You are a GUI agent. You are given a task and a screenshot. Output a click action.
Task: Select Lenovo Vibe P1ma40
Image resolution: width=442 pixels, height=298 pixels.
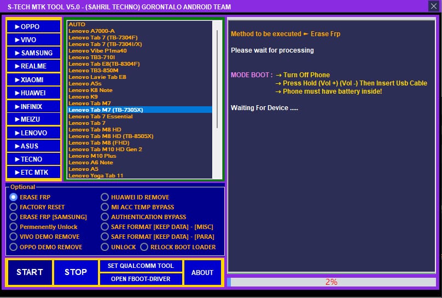[140, 50]
